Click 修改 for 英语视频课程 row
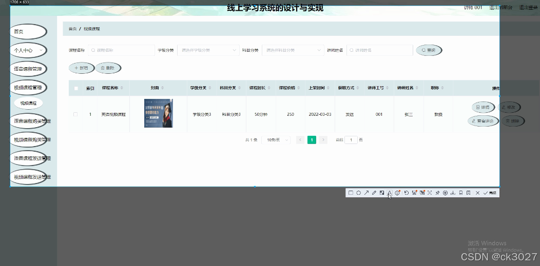Screen dimensions: 540x266 click(509, 107)
